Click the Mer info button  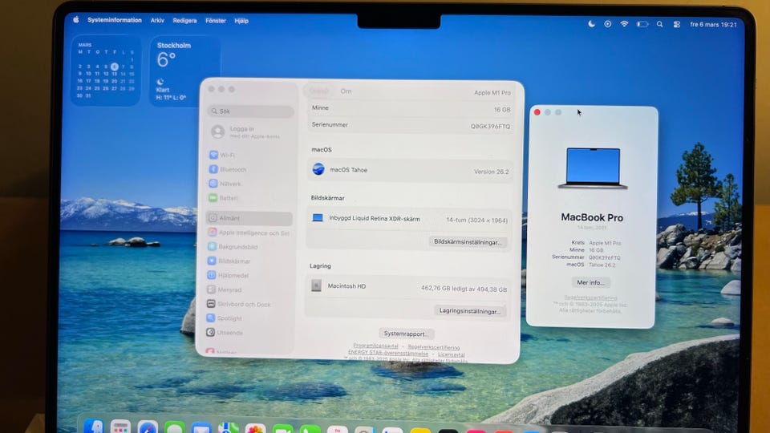pyautogui.click(x=591, y=283)
